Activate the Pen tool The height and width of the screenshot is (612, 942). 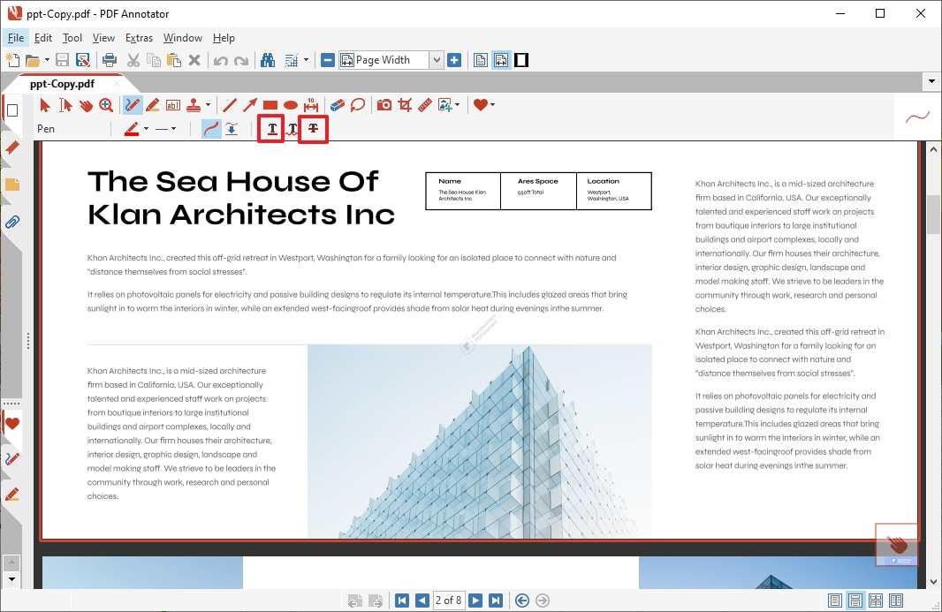tap(133, 105)
